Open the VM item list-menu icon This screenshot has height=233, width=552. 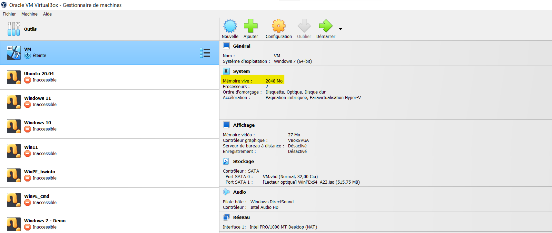[x=205, y=53]
